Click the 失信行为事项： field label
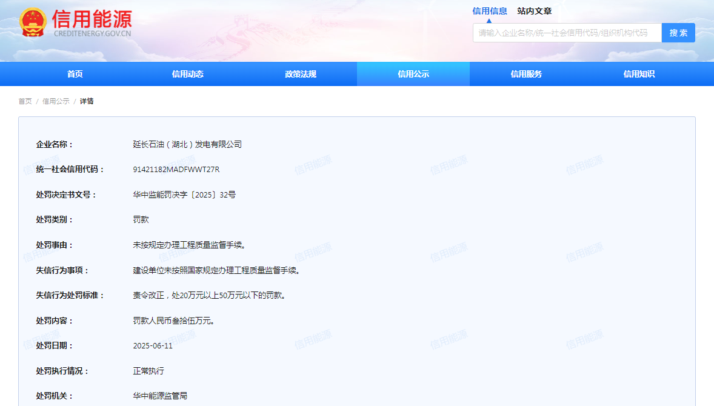This screenshot has height=406, width=714. click(x=62, y=270)
